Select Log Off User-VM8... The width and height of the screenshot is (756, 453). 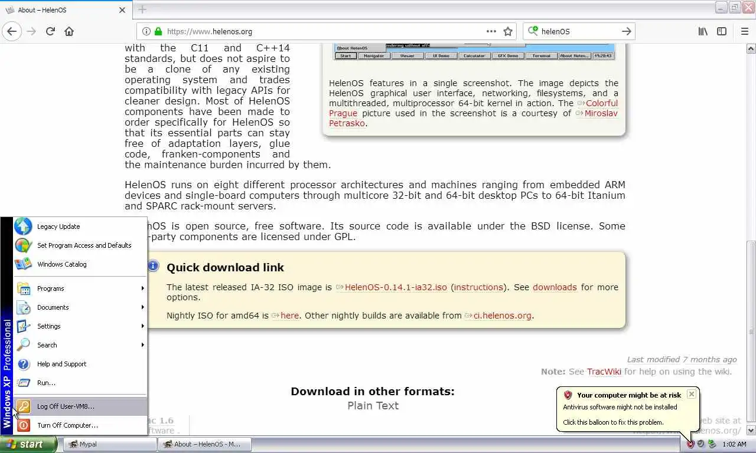(80, 406)
